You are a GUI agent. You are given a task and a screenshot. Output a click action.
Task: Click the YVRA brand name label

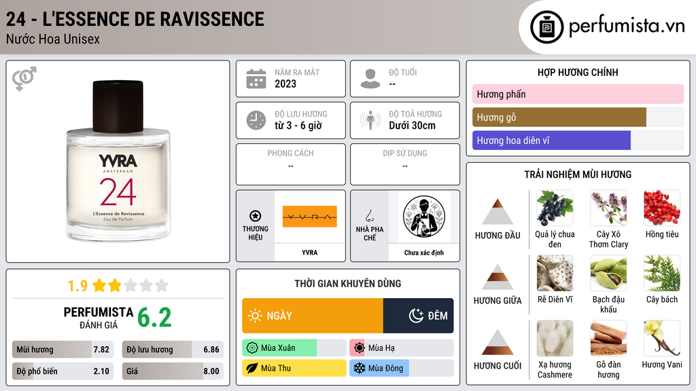click(310, 253)
